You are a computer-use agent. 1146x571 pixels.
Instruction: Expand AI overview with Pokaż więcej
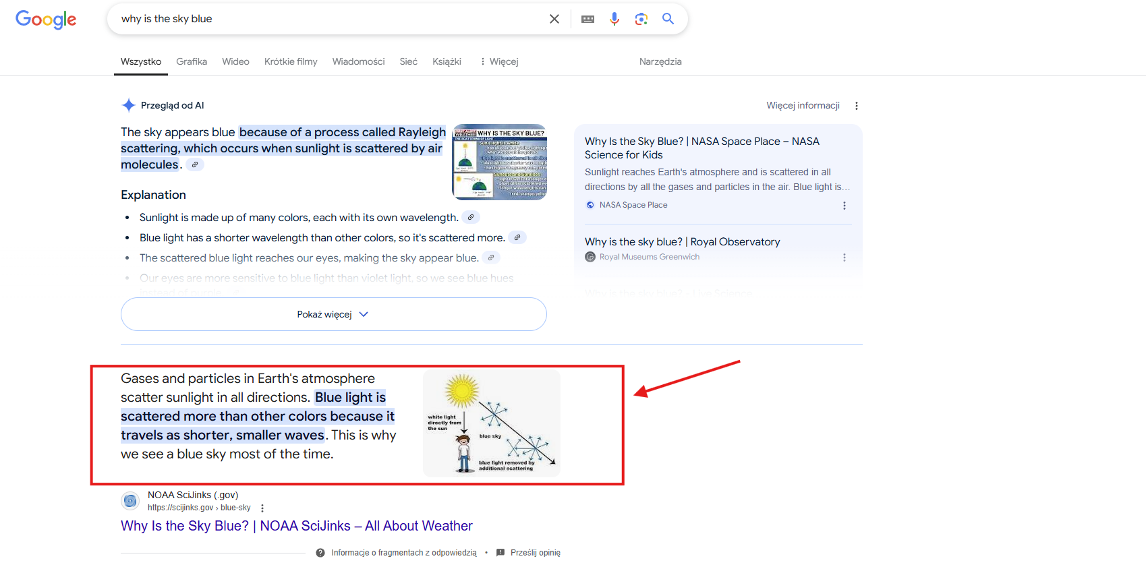pyautogui.click(x=333, y=314)
